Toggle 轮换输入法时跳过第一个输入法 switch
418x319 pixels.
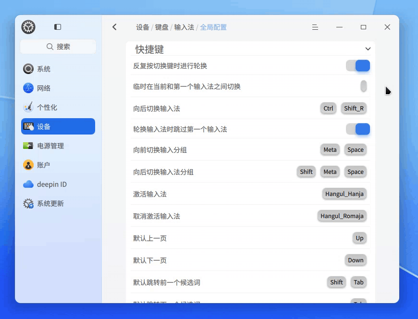pos(358,129)
